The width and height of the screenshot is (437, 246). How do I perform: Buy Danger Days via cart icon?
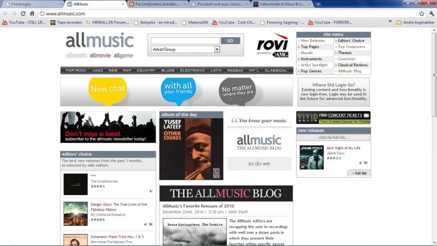click(x=151, y=224)
